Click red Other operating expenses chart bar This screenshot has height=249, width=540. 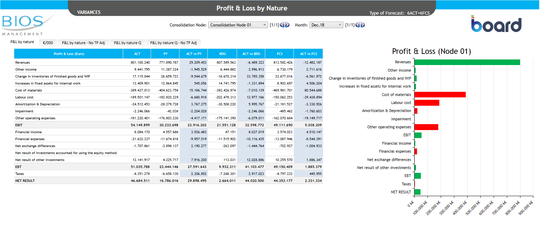click(x=426, y=127)
